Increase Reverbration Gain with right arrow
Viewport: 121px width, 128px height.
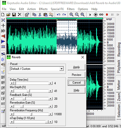(51, 106)
